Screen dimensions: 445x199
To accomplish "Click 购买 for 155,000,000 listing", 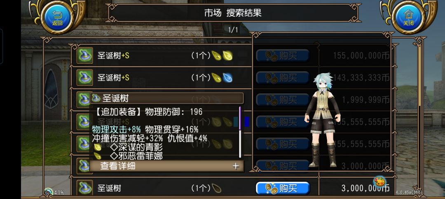I will click(x=282, y=56).
